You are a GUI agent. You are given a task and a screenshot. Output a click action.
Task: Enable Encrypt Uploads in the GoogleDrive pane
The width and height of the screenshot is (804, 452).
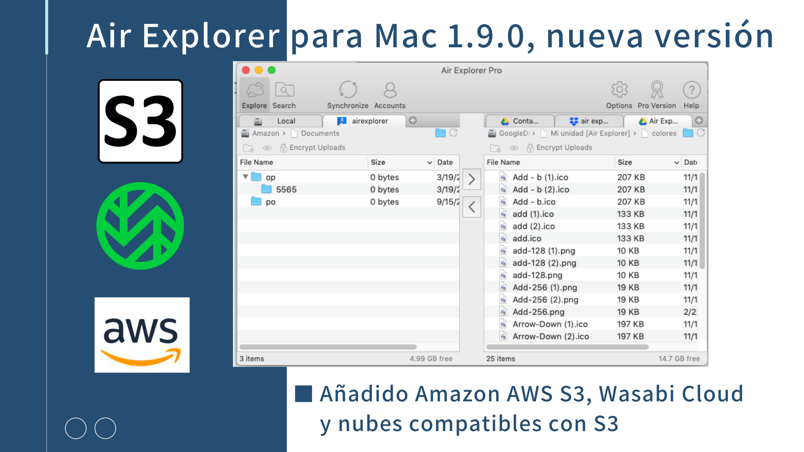coord(530,147)
